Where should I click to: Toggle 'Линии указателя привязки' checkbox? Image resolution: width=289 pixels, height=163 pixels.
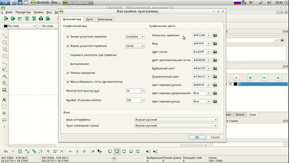point(68,37)
